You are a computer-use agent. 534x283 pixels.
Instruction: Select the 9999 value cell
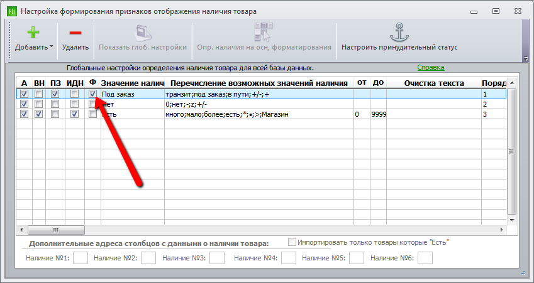pos(378,114)
